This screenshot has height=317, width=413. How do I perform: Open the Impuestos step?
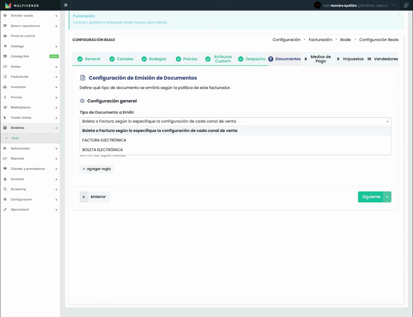pos(350,59)
